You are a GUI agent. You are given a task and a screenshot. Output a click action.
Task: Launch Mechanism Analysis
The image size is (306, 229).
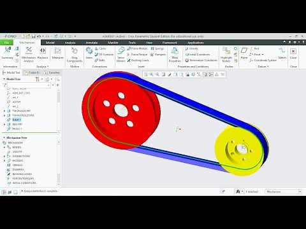29,55
